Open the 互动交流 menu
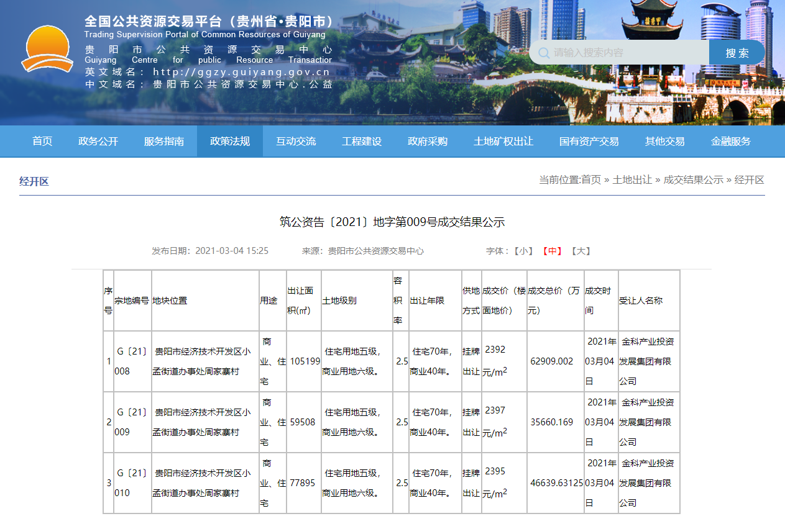The height and width of the screenshot is (529, 785). pos(296,142)
